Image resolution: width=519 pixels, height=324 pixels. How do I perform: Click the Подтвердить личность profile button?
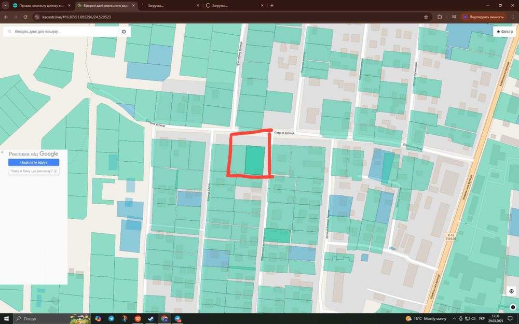pyautogui.click(x=484, y=17)
